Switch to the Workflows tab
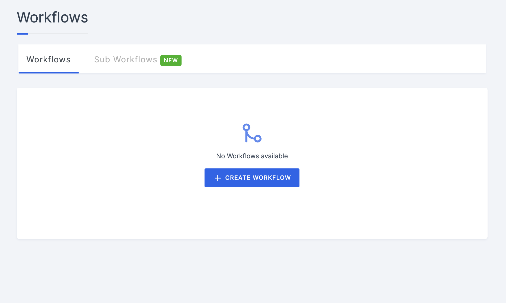Viewport: 506px width, 303px height. 48,59
